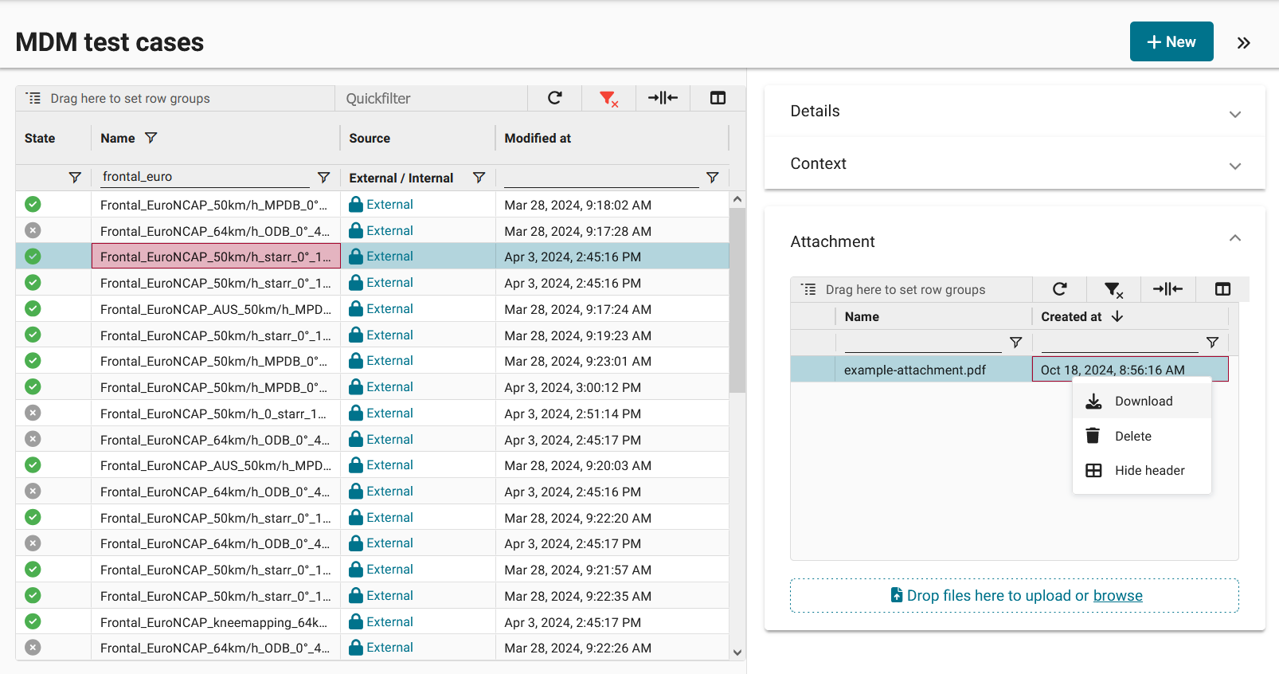Toggle sort arrow on Created at column

point(1117,316)
